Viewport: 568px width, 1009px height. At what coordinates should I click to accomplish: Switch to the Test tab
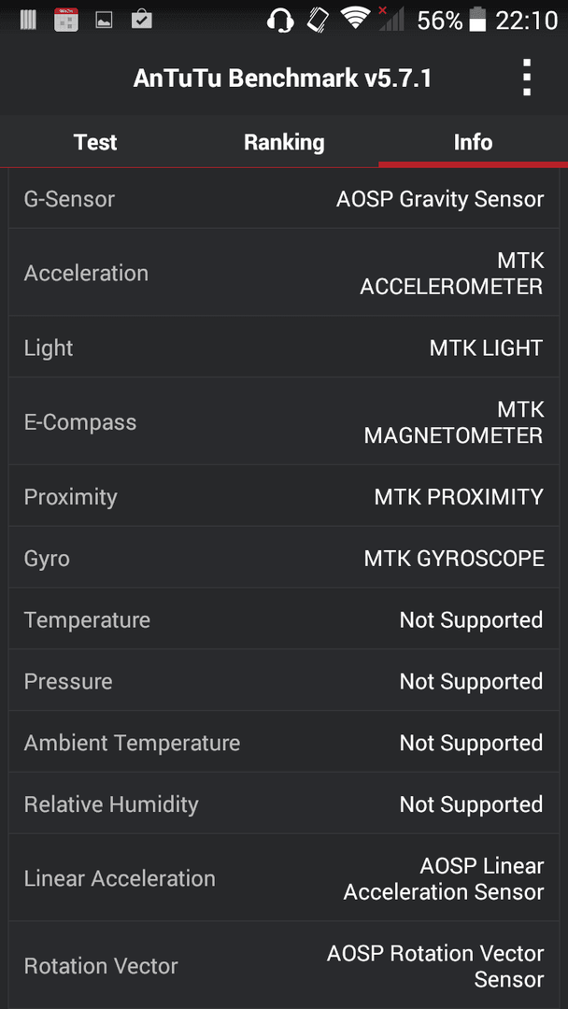95,142
